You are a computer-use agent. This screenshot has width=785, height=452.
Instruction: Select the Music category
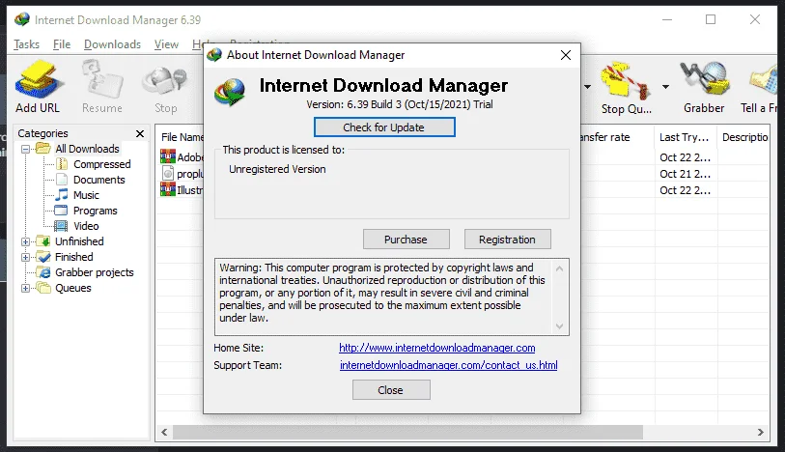coord(86,195)
